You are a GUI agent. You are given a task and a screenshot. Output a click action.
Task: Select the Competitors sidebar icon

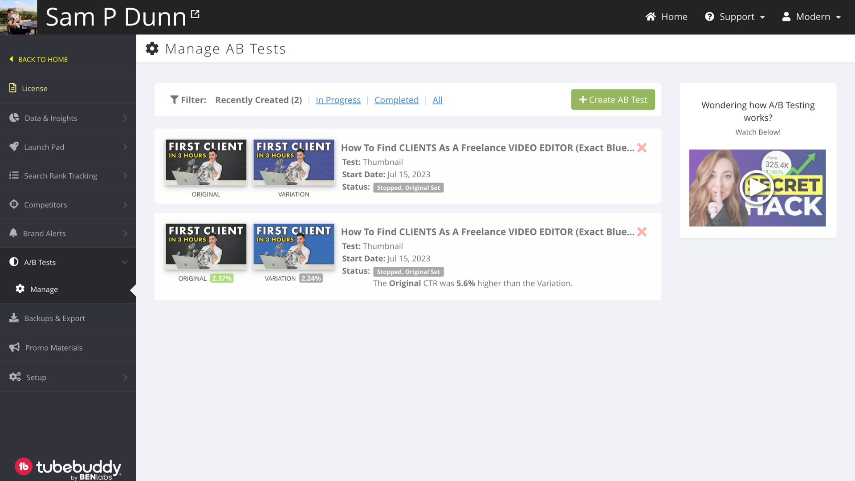[x=14, y=204]
